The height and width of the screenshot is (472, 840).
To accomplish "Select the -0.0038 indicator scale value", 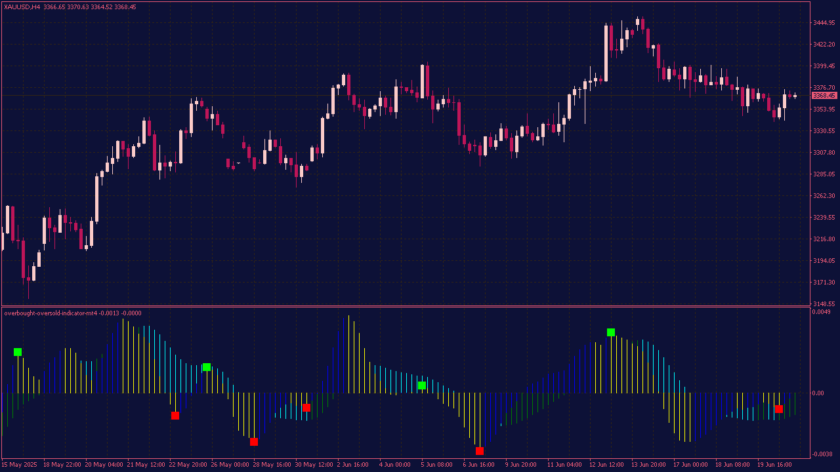I will (823, 454).
